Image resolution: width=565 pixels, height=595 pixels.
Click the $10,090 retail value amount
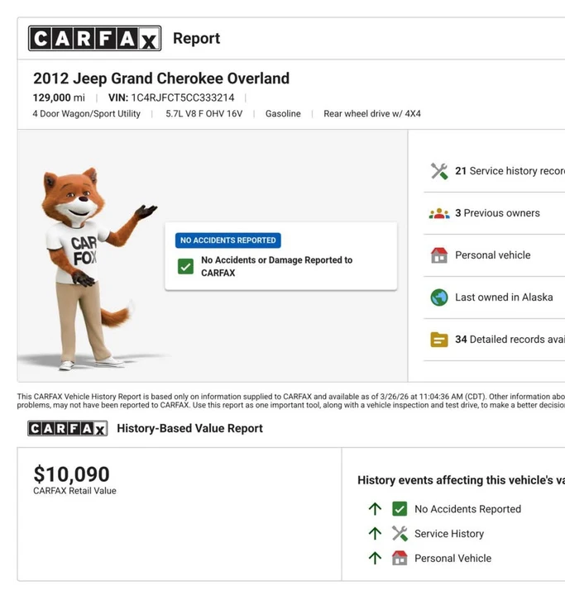(71, 474)
